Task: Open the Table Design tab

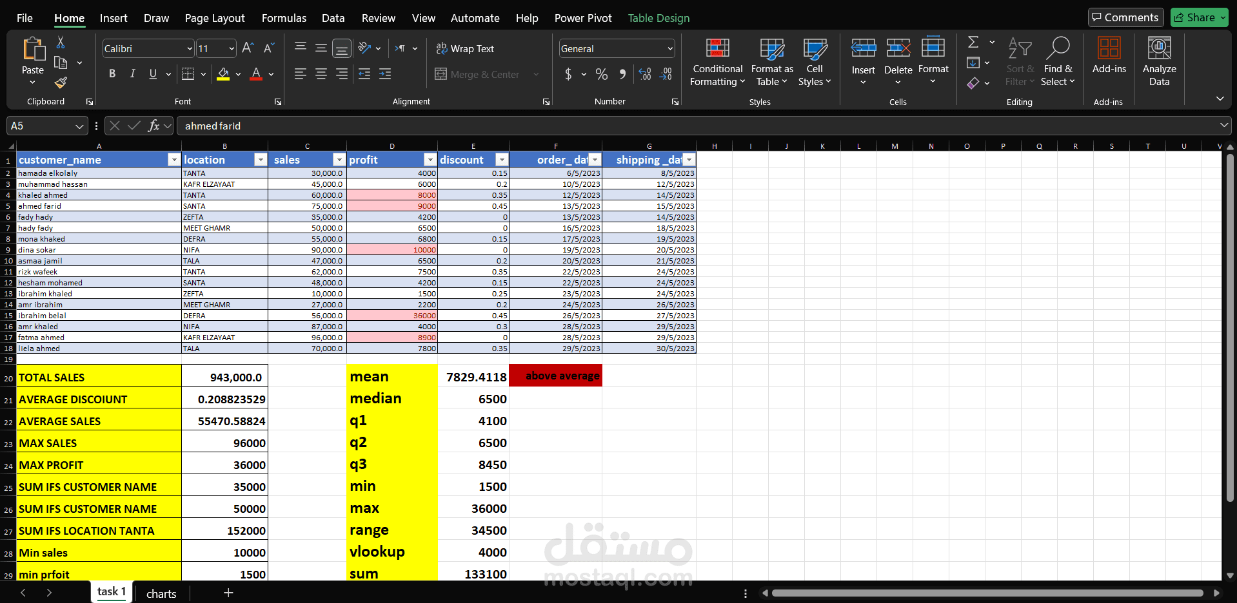Action: [658, 18]
